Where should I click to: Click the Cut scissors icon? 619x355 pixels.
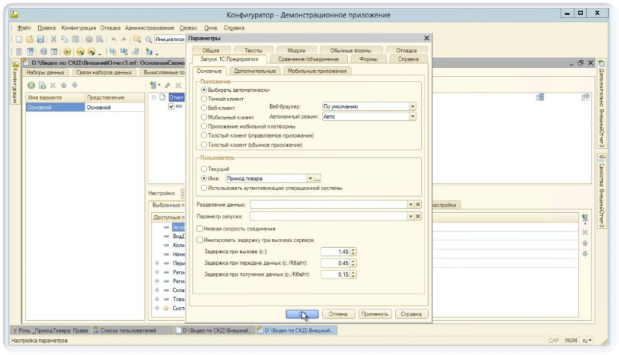point(53,40)
